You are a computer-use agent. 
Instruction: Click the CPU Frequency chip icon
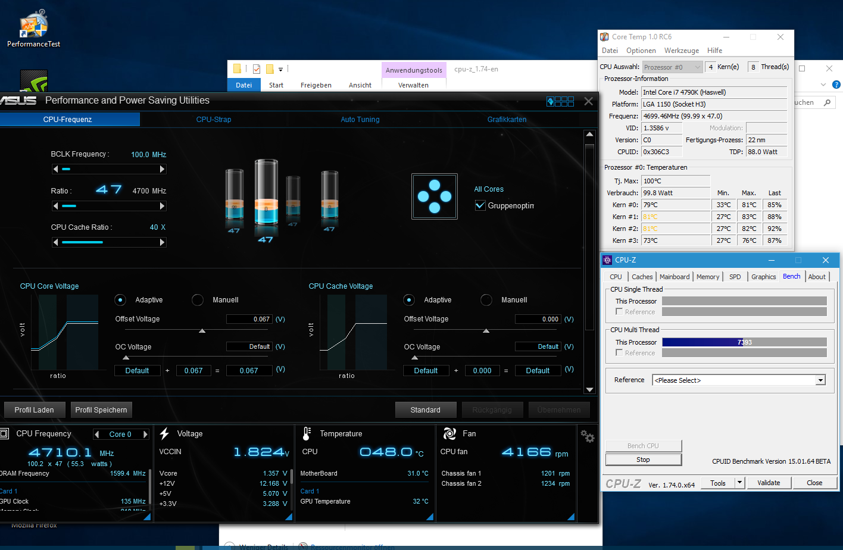click(x=4, y=434)
